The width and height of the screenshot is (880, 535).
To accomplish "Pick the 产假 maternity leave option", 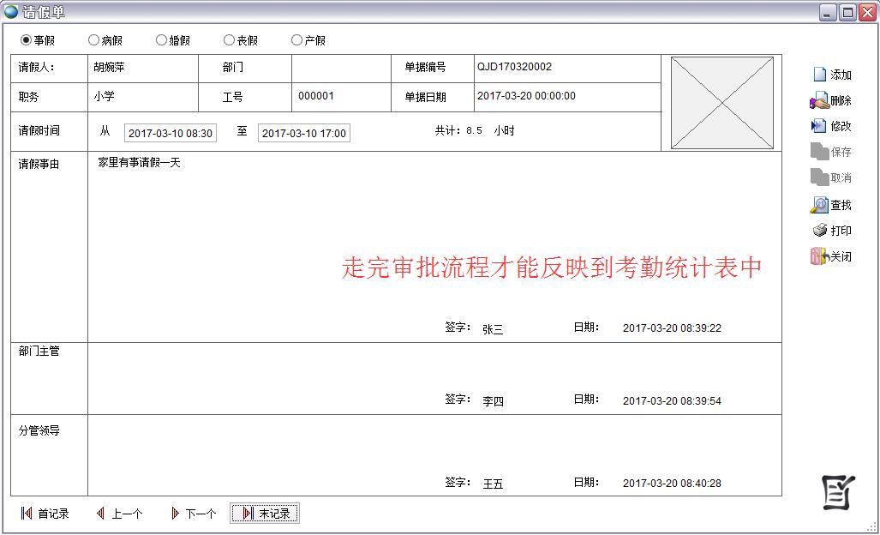I will pos(297,40).
